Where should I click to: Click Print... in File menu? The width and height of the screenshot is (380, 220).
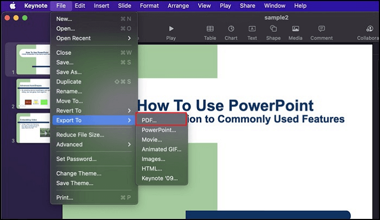(93, 197)
